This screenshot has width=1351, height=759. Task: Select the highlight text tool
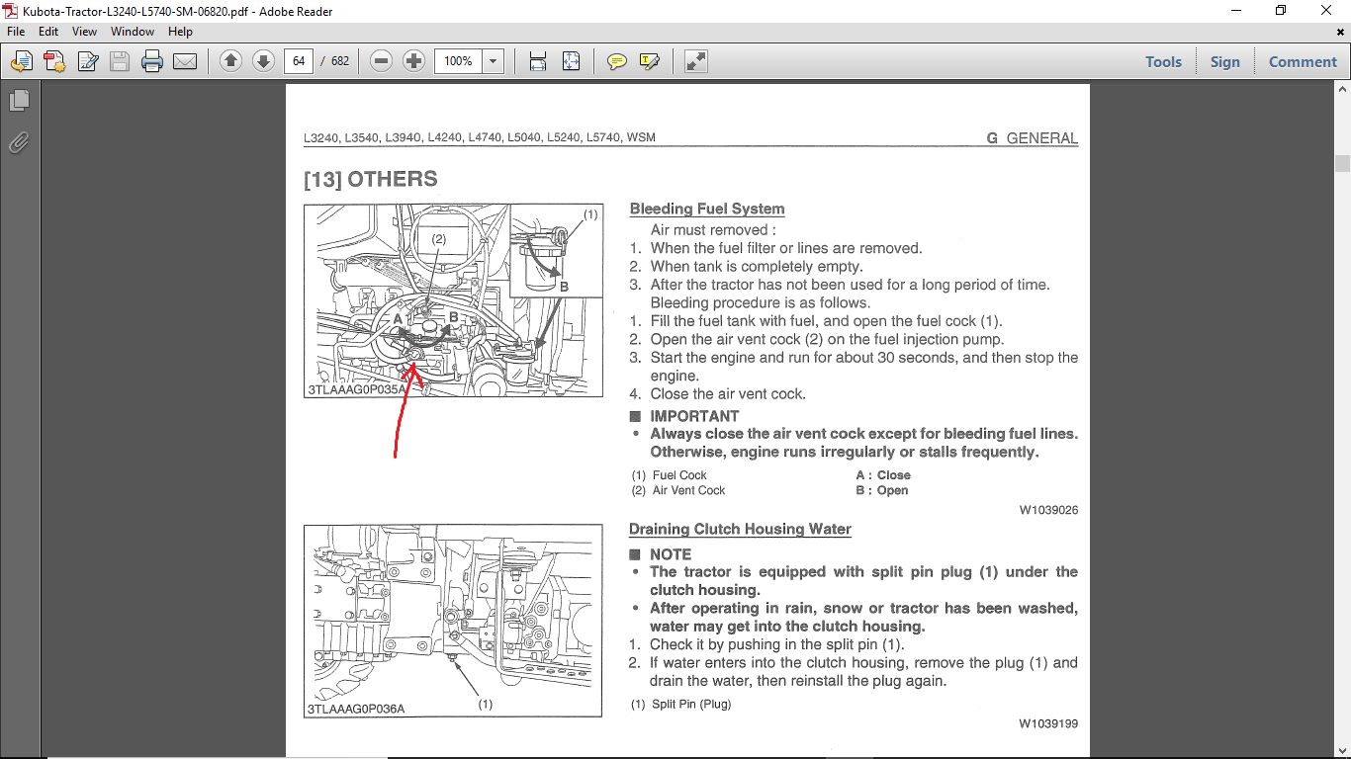tap(650, 61)
